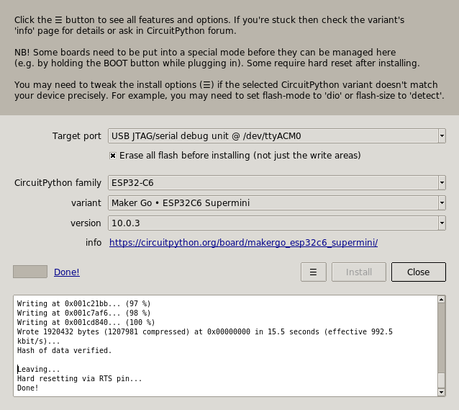
Task: Click log line 'Writing at 0x001c21bb... (97 %)'
Action: click(x=83, y=303)
